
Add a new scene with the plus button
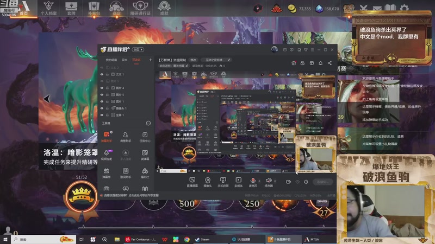(x=151, y=60)
